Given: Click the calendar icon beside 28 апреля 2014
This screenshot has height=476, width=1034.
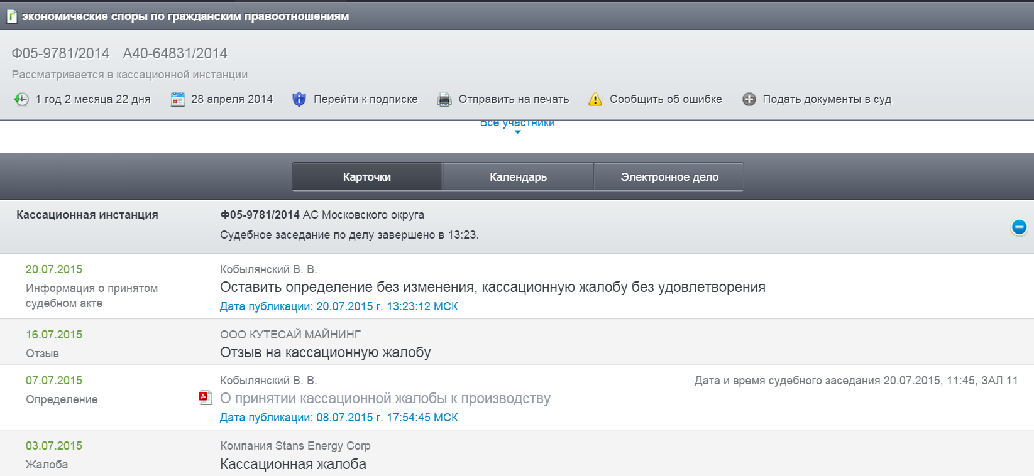Looking at the screenshot, I should pos(178,99).
